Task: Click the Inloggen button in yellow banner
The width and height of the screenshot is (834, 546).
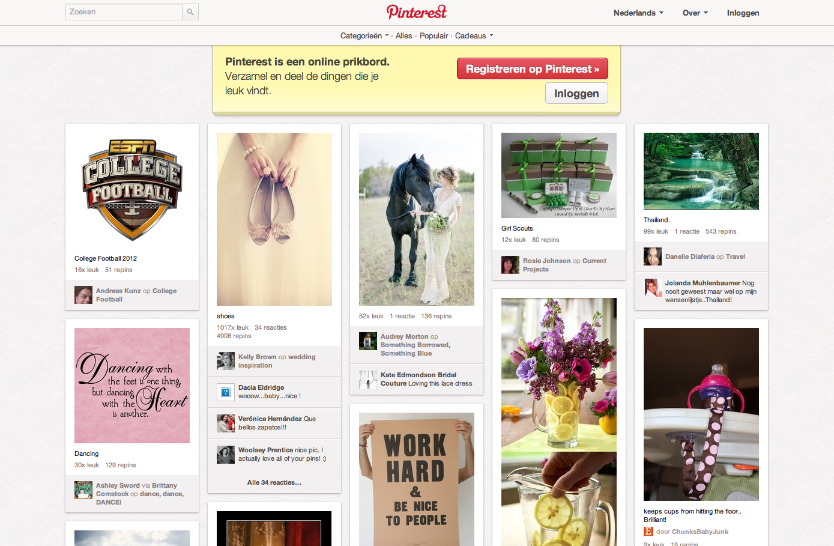Action: [x=576, y=93]
